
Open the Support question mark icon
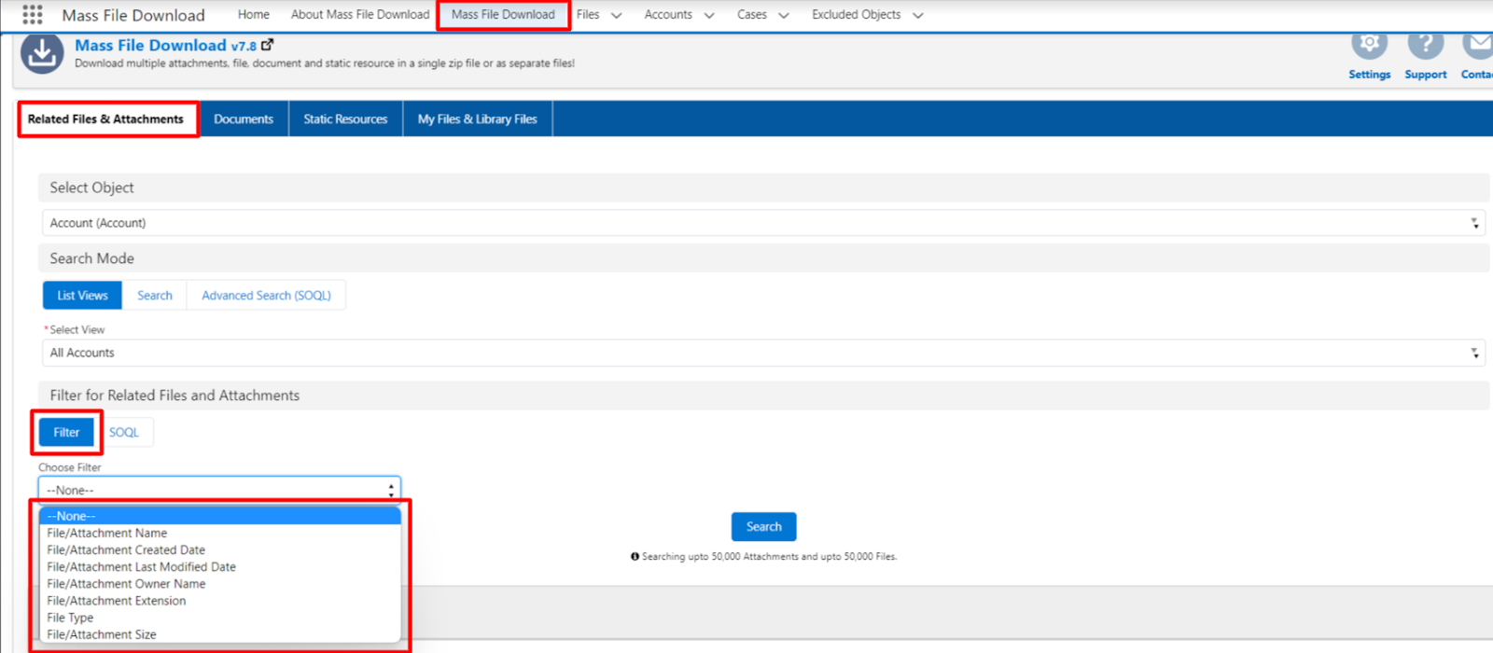pos(1426,44)
